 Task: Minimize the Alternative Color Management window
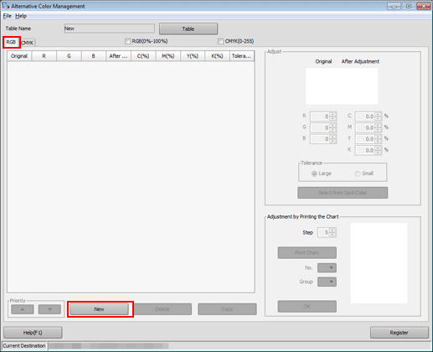(394, 6)
